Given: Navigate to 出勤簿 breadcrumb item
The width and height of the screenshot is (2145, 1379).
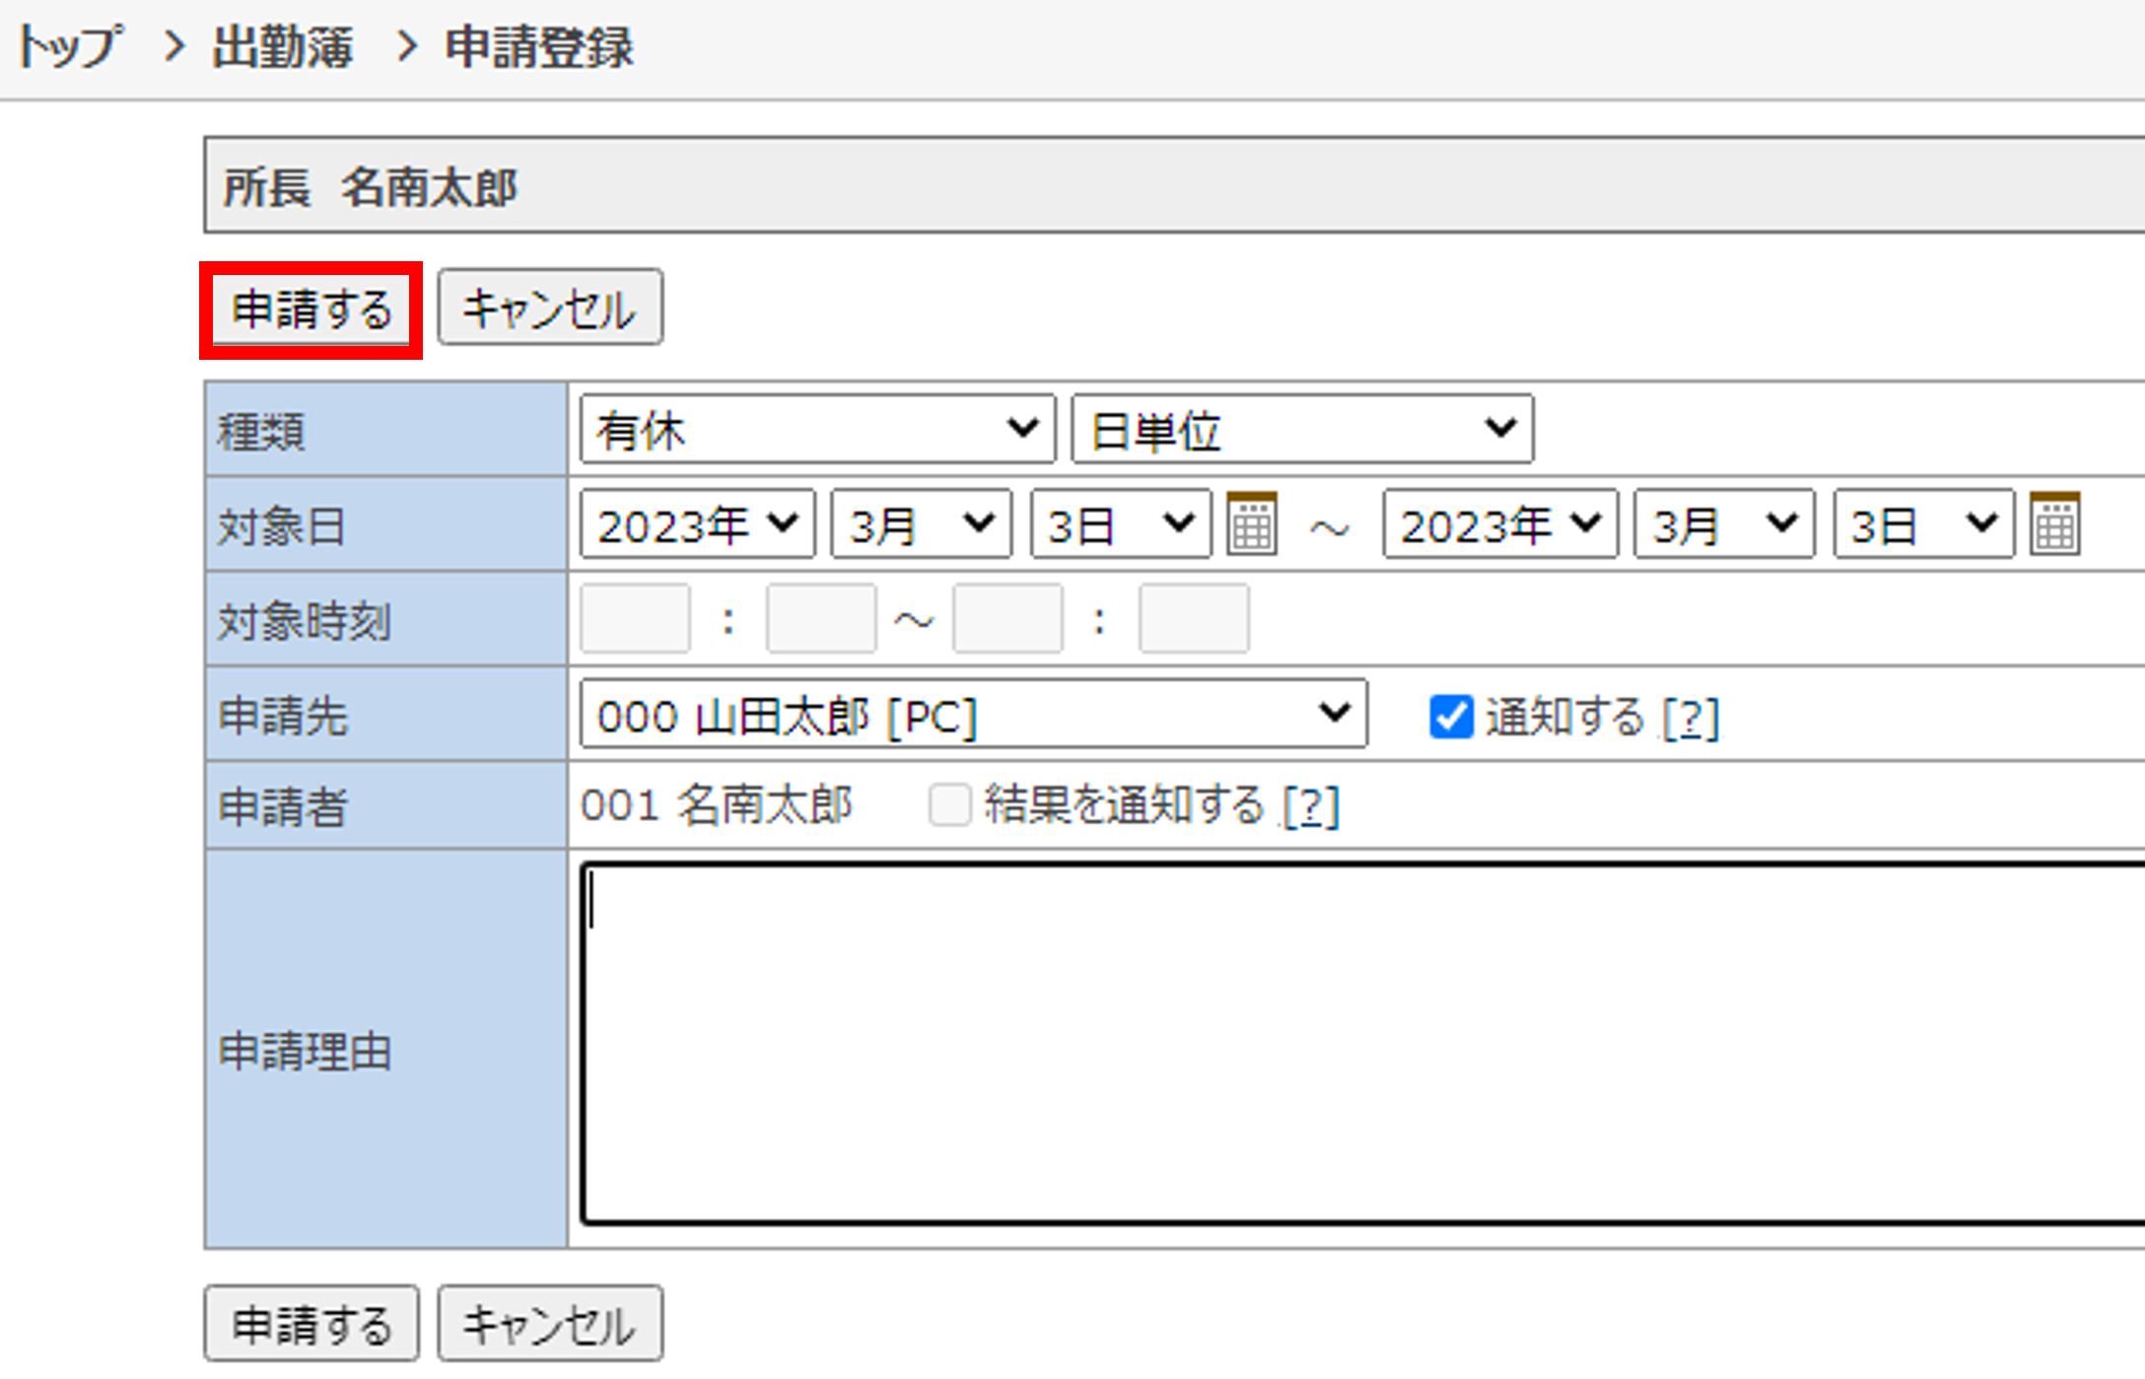Looking at the screenshot, I should click(282, 46).
